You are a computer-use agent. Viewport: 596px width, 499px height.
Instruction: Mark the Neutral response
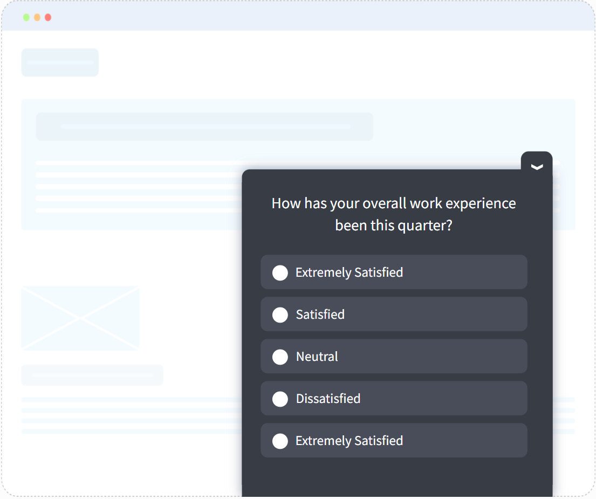(280, 357)
